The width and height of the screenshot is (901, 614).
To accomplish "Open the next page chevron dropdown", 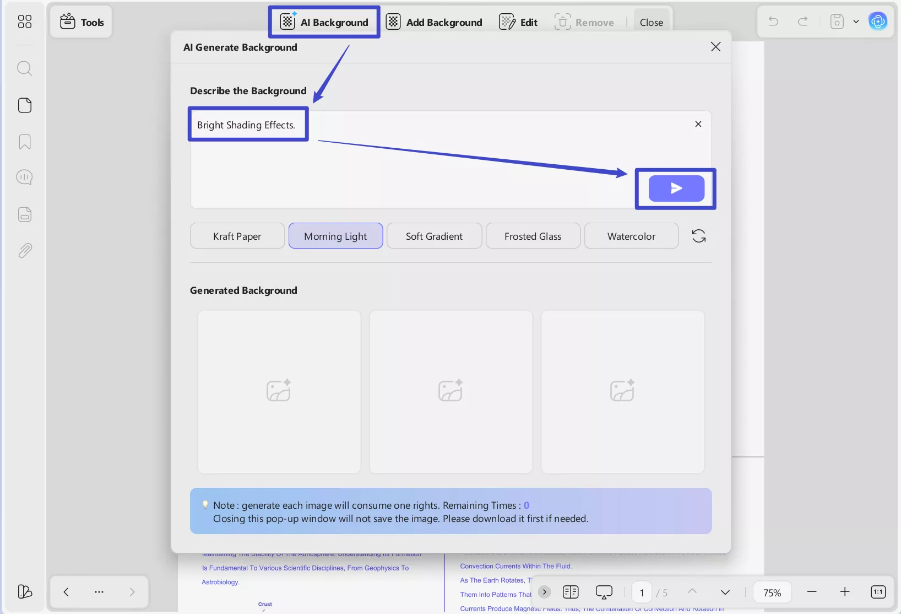I will (724, 592).
